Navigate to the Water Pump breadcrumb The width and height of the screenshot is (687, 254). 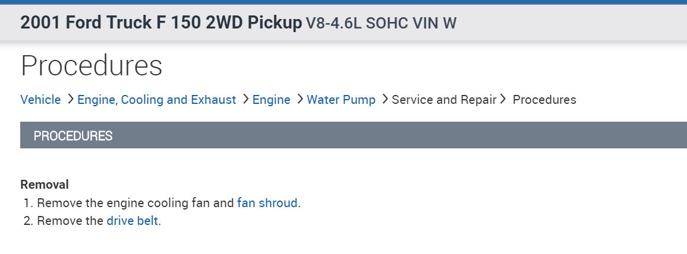point(341,100)
